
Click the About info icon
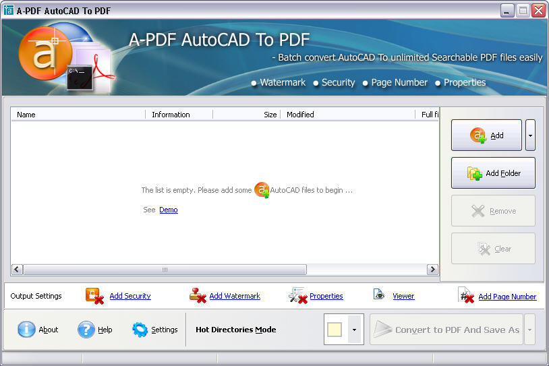(26, 329)
